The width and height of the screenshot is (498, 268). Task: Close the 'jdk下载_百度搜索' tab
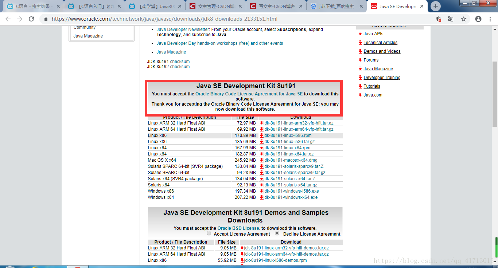click(x=362, y=6)
